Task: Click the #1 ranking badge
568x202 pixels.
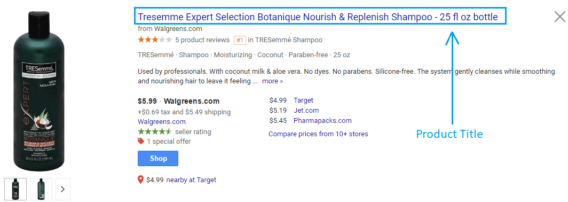Action: click(240, 40)
